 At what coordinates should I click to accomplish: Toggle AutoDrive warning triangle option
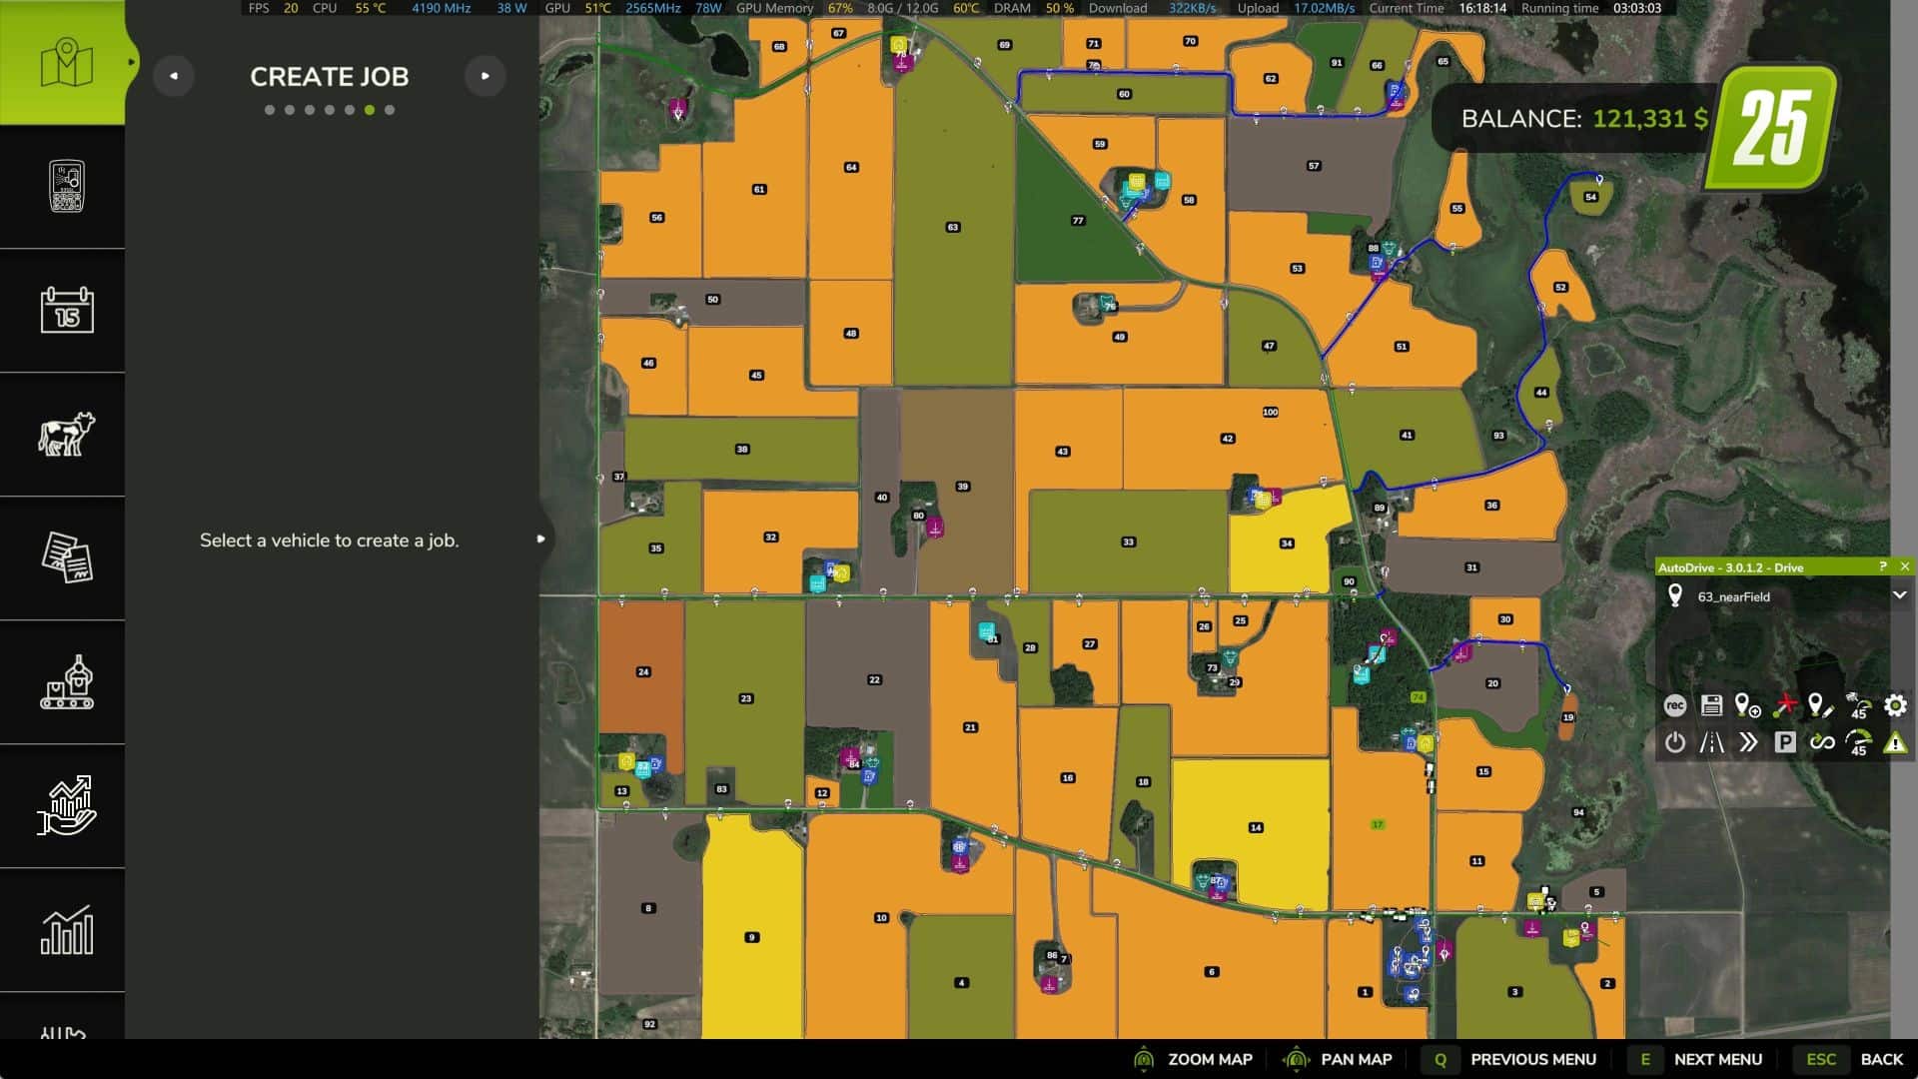(x=1895, y=742)
